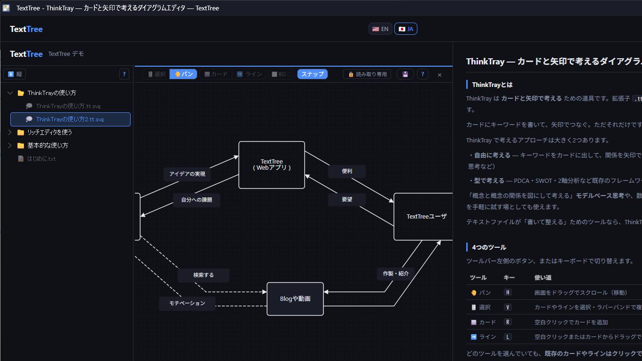
Task: Click the 縦 vertical layout button
Action: 15,74
